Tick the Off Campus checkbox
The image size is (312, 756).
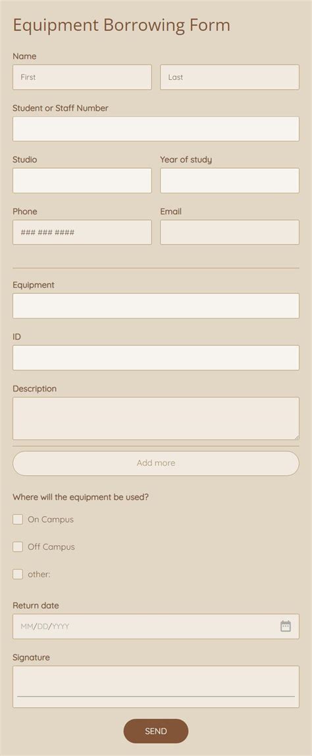pyautogui.click(x=18, y=547)
